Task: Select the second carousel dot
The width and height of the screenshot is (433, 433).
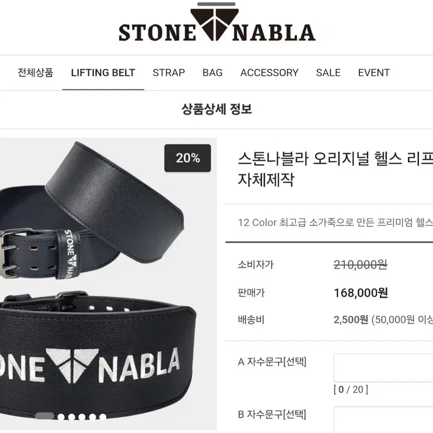Action: 61,416
